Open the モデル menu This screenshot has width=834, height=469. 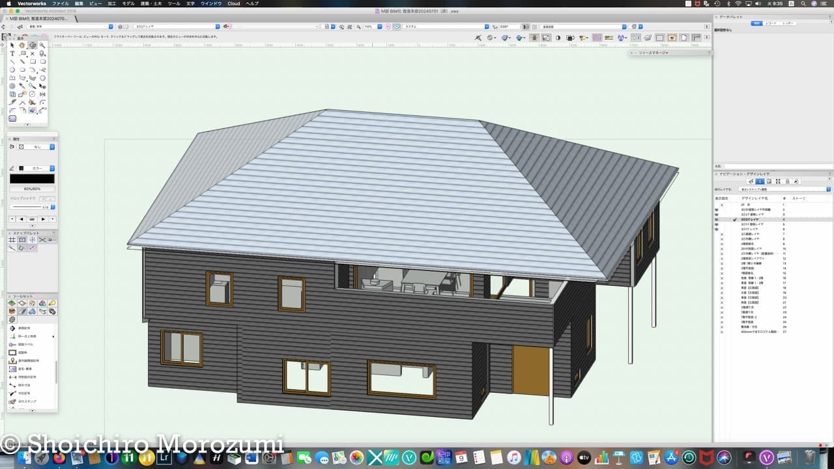pyautogui.click(x=128, y=3)
